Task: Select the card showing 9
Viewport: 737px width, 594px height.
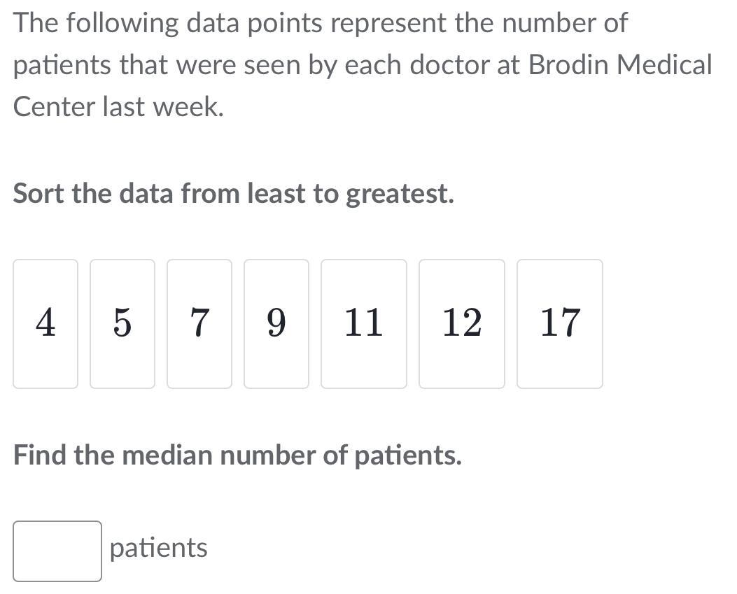Action: (x=276, y=323)
